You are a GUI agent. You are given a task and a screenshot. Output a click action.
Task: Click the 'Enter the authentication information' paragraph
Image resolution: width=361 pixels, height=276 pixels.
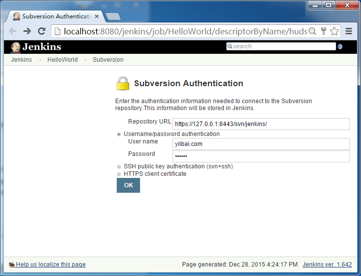click(213, 105)
